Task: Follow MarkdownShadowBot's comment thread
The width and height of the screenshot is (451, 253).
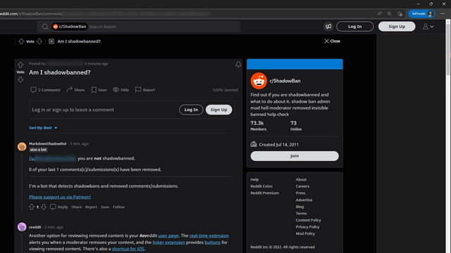Action: click(118, 207)
